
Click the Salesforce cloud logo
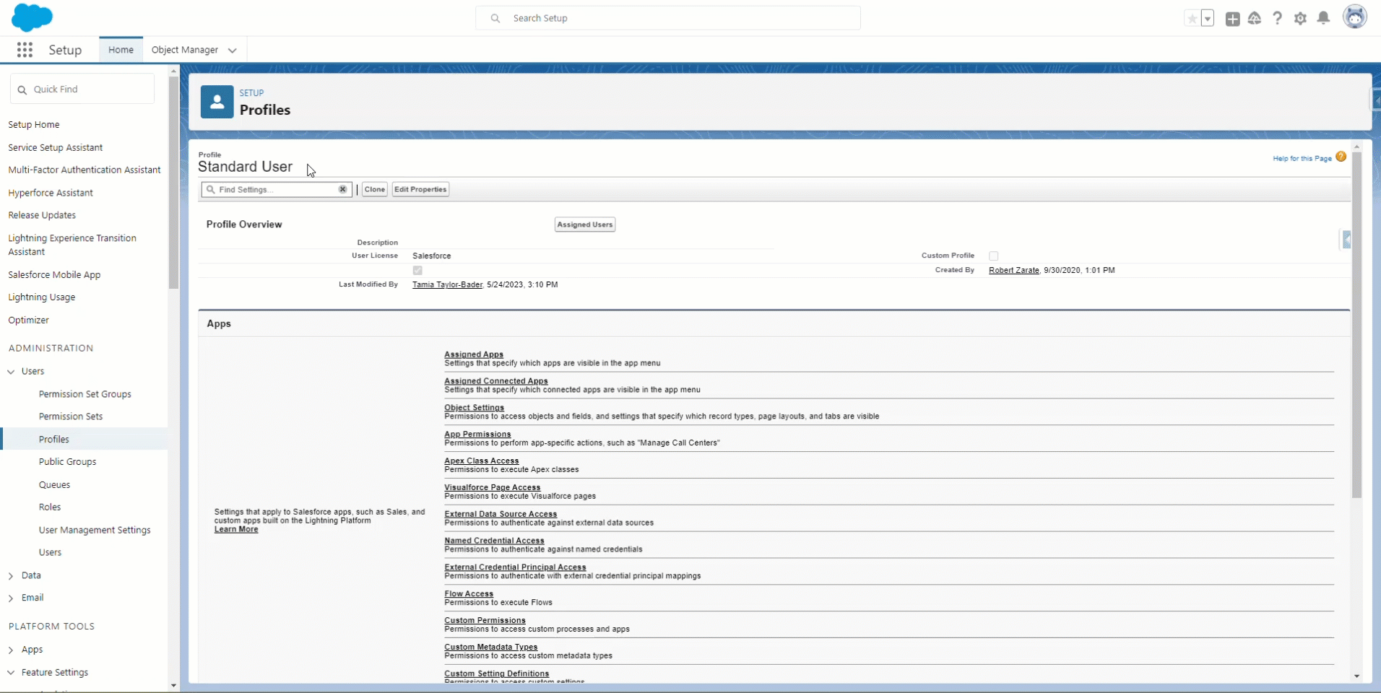(x=32, y=17)
